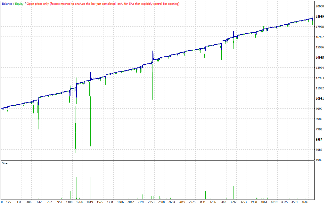Click the Size bar above the 642 marker
The image size is (328, 205).
click(39, 192)
